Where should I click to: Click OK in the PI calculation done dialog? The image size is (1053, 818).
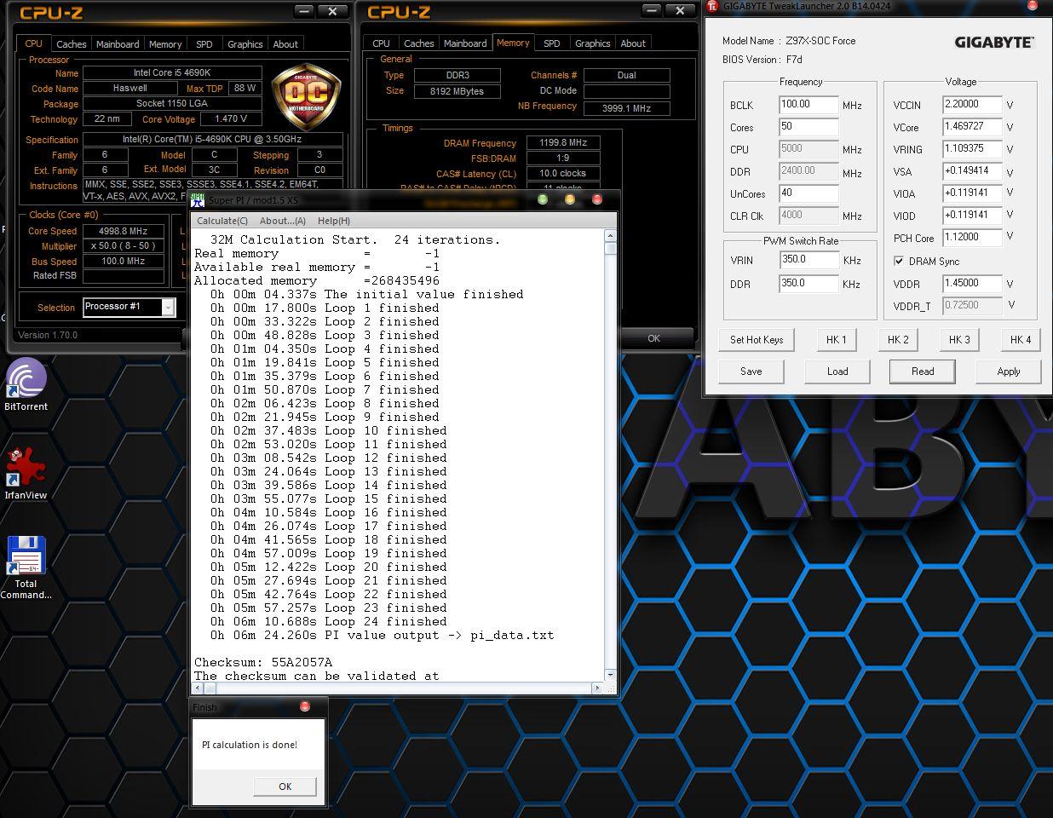[285, 786]
